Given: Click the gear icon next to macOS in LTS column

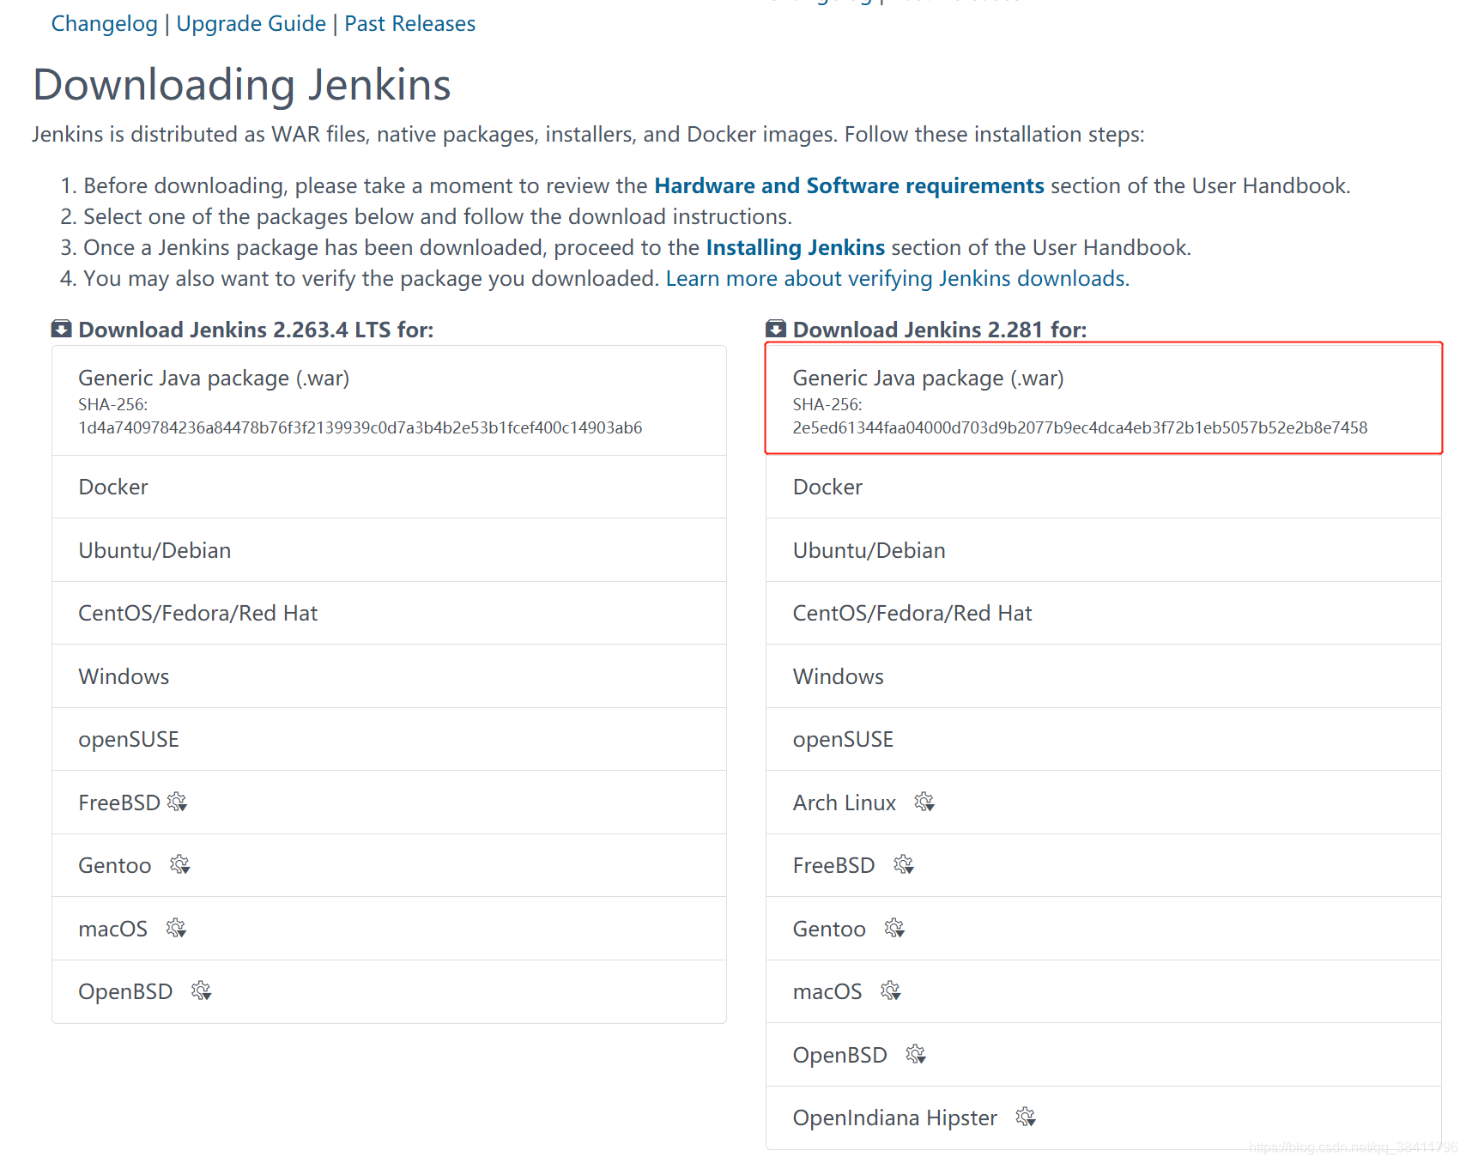Looking at the screenshot, I should [177, 929].
